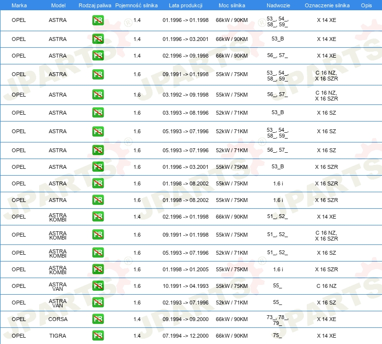Click fuel icon for ASTRA 1.4 01.1996 -> 01.1998
Image resolution: width=382 pixels, height=344 pixels.
98,20
